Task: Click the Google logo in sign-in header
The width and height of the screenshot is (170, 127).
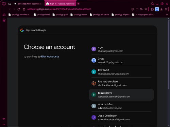Action: click(x=22, y=30)
